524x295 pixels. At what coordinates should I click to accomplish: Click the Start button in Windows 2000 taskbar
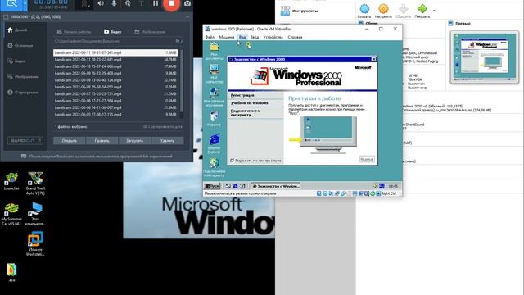[212, 186]
